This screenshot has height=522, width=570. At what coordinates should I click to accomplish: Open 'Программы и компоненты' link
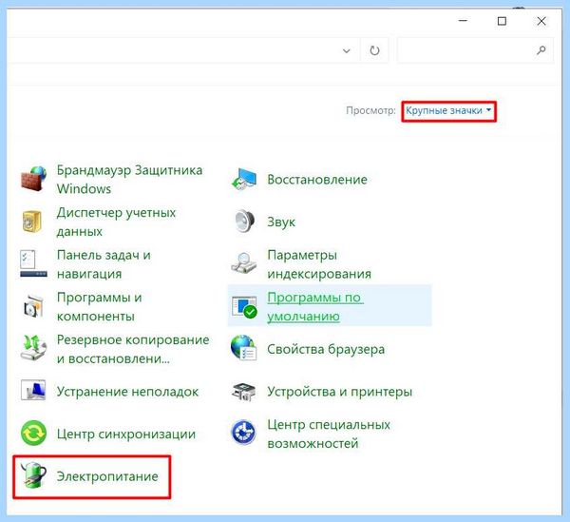(x=99, y=307)
